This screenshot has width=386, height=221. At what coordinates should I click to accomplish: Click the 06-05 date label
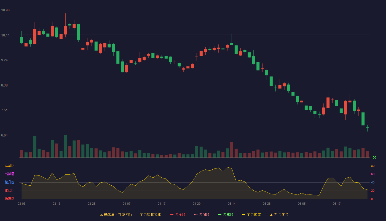(x=302, y=204)
